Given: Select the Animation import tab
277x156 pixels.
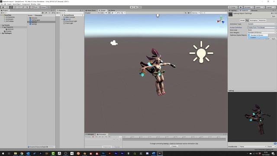Looking at the screenshot, I should 254,20.
